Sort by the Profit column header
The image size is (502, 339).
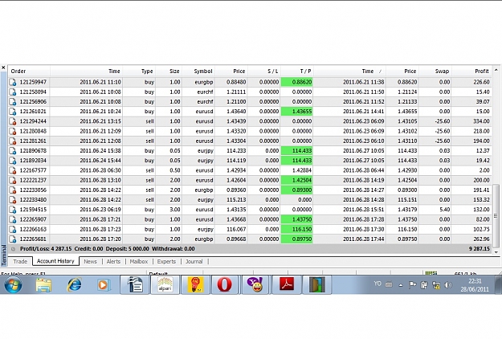click(471, 71)
